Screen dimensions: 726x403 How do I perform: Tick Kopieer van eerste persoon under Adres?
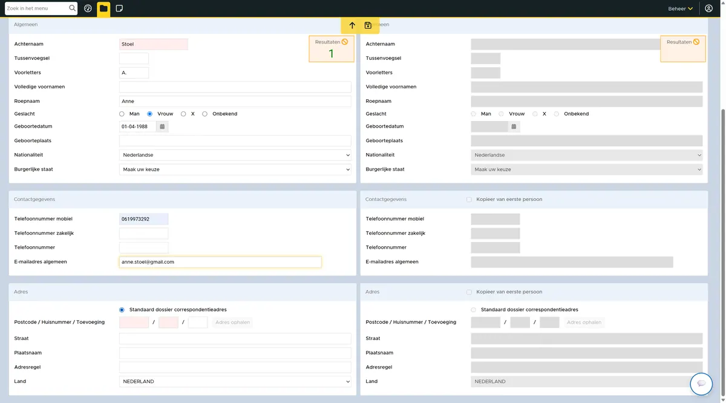pyautogui.click(x=469, y=292)
